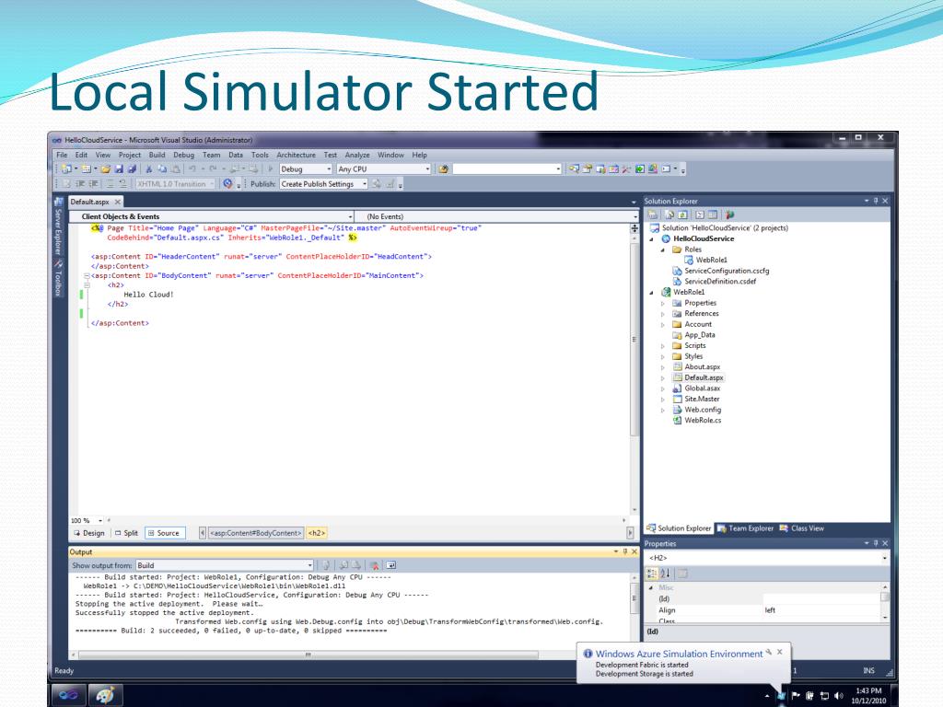Viewport: 943px width, 707px height.
Task: Select WebRole.cs in Solution Explorer
Action: pyautogui.click(x=703, y=420)
